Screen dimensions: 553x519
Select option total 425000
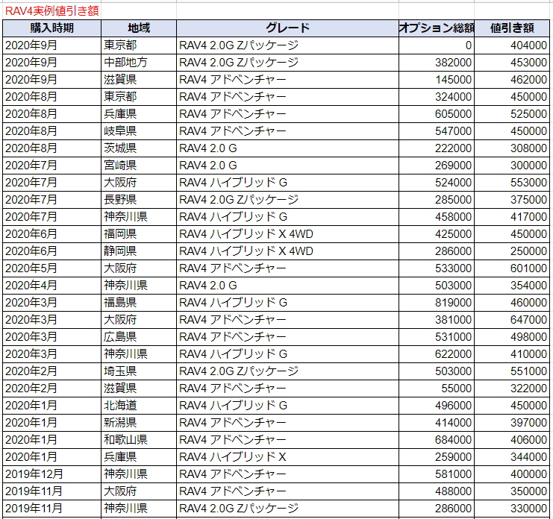coord(437,234)
